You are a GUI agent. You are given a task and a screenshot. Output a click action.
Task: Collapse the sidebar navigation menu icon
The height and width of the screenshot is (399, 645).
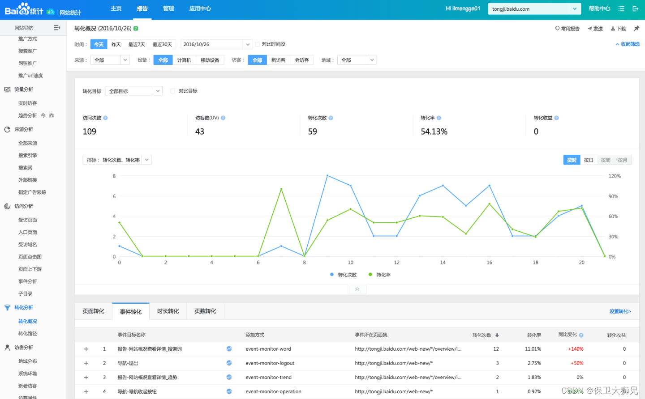57,28
